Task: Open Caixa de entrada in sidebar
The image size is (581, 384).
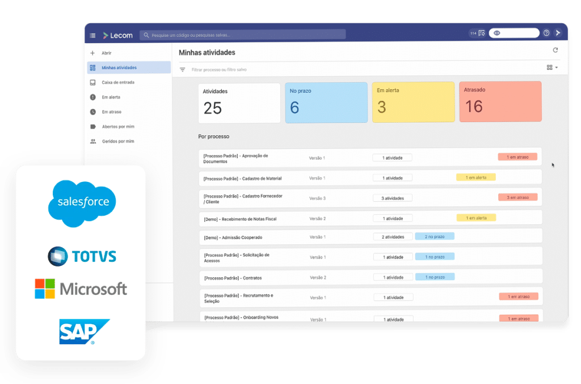Action: [x=117, y=82]
